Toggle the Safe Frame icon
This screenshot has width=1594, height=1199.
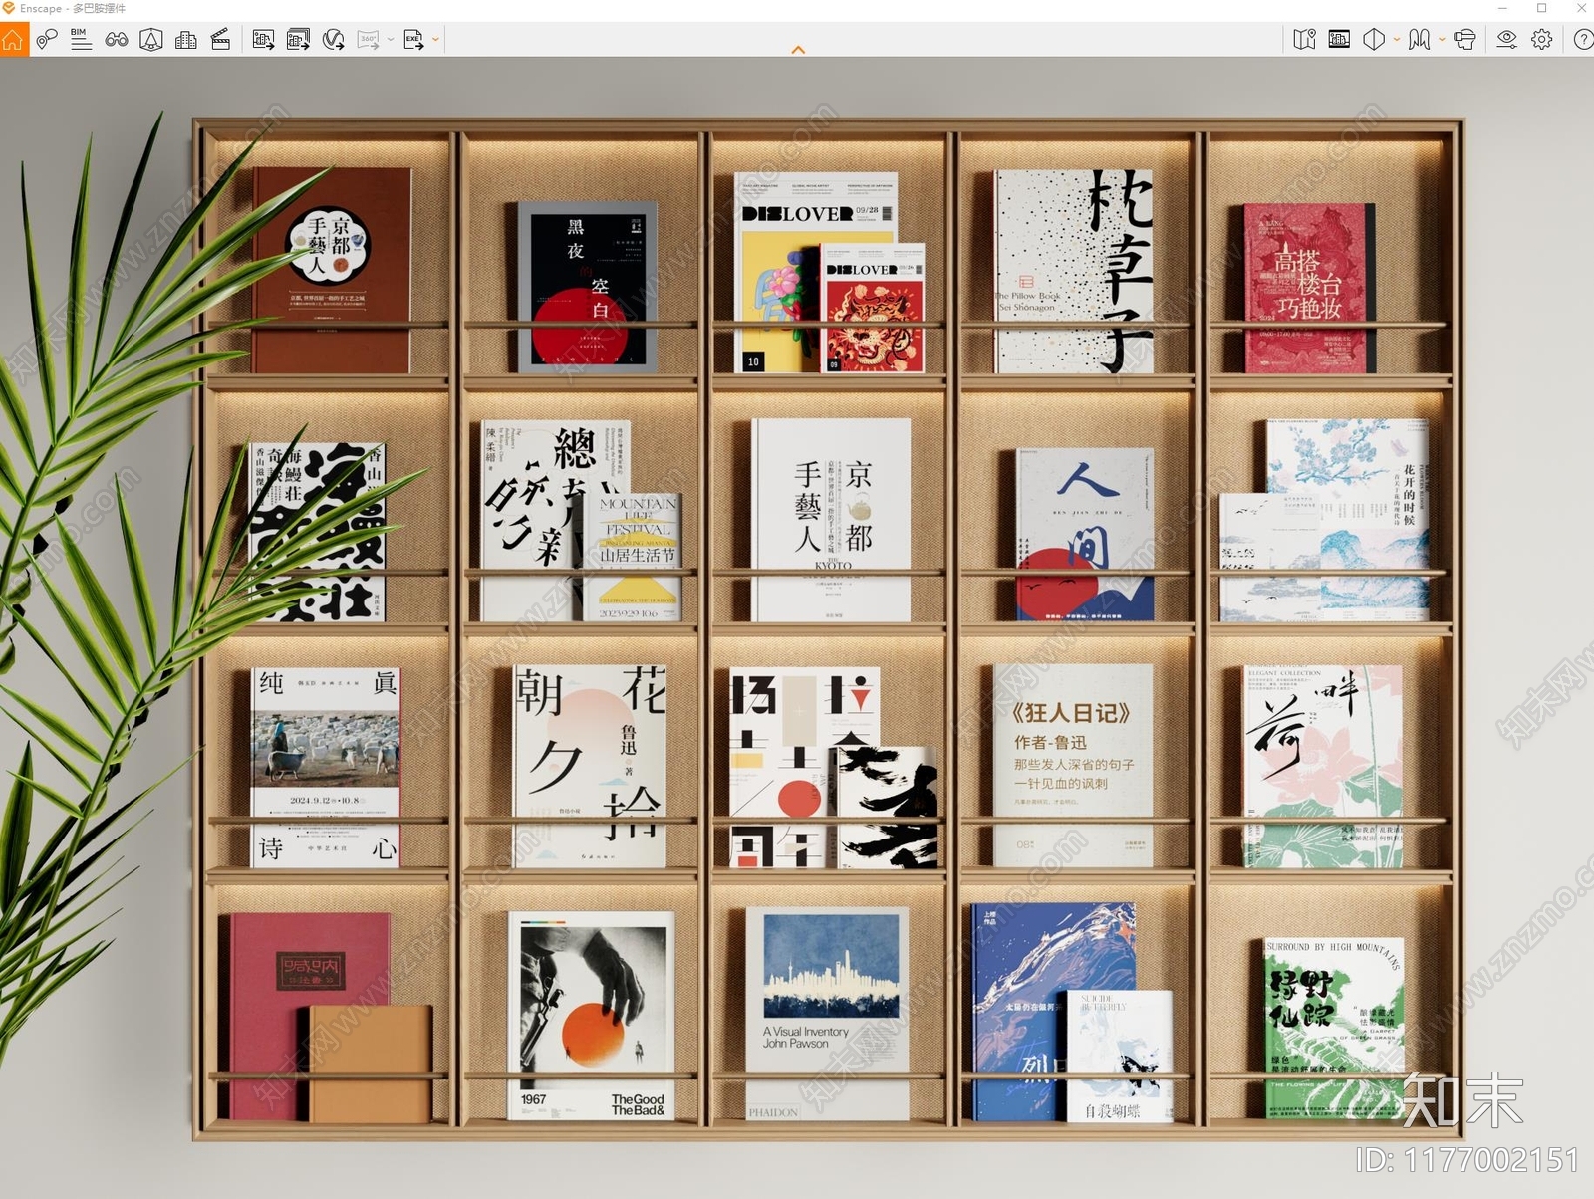point(1339,40)
